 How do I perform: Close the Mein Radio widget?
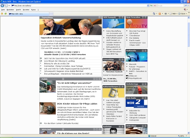click(x=145, y=98)
